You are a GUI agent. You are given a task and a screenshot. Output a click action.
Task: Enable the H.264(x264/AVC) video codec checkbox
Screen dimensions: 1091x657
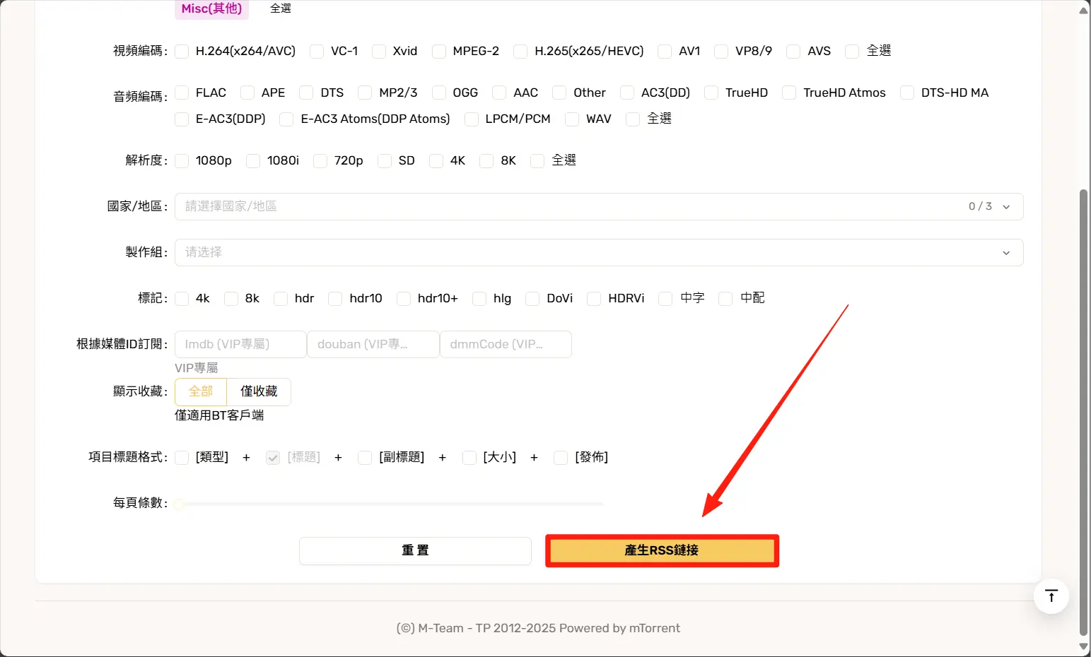tap(182, 52)
